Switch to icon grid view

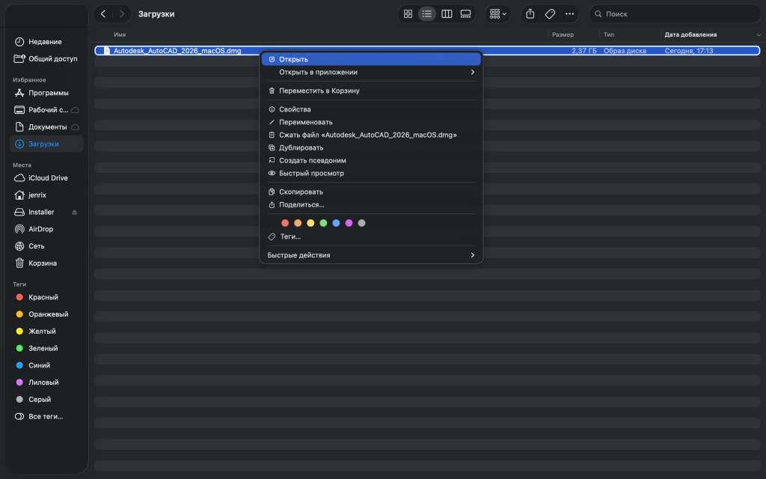(408, 13)
